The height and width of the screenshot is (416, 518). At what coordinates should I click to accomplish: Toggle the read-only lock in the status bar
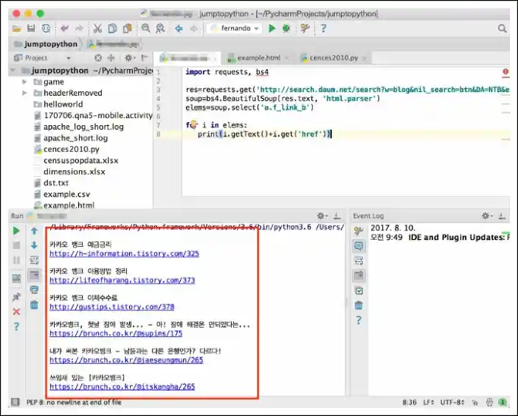475,402
